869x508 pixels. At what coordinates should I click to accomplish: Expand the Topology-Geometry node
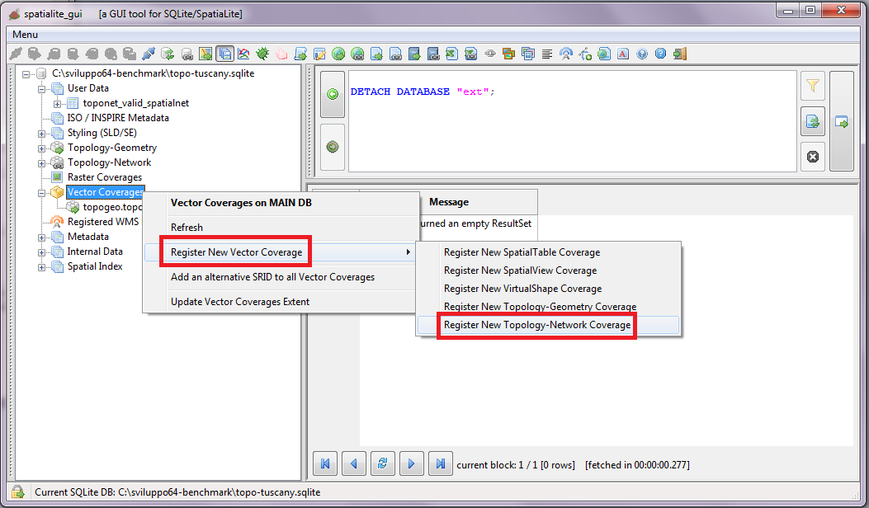(41, 148)
